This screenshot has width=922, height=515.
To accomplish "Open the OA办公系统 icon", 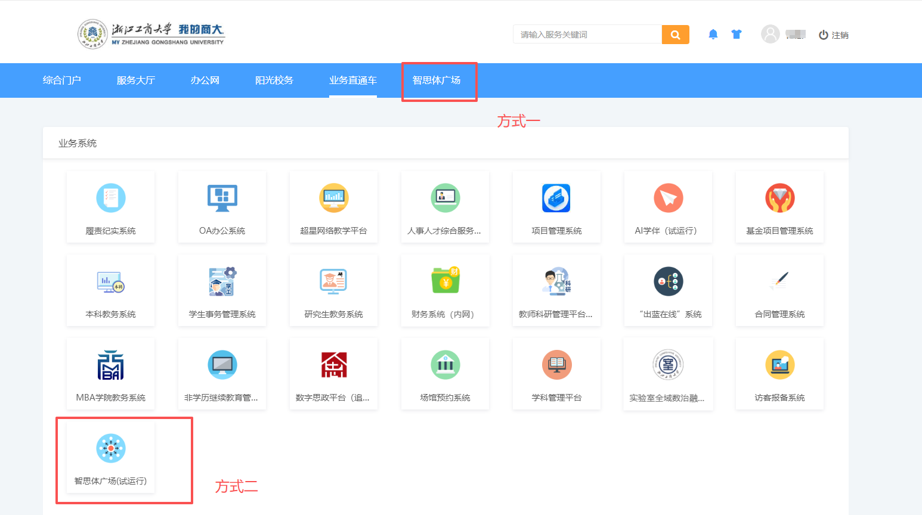I will pos(222,198).
